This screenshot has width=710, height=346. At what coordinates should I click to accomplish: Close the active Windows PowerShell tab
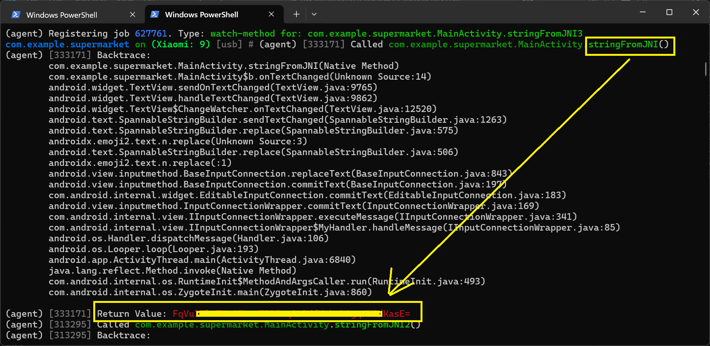(271, 14)
